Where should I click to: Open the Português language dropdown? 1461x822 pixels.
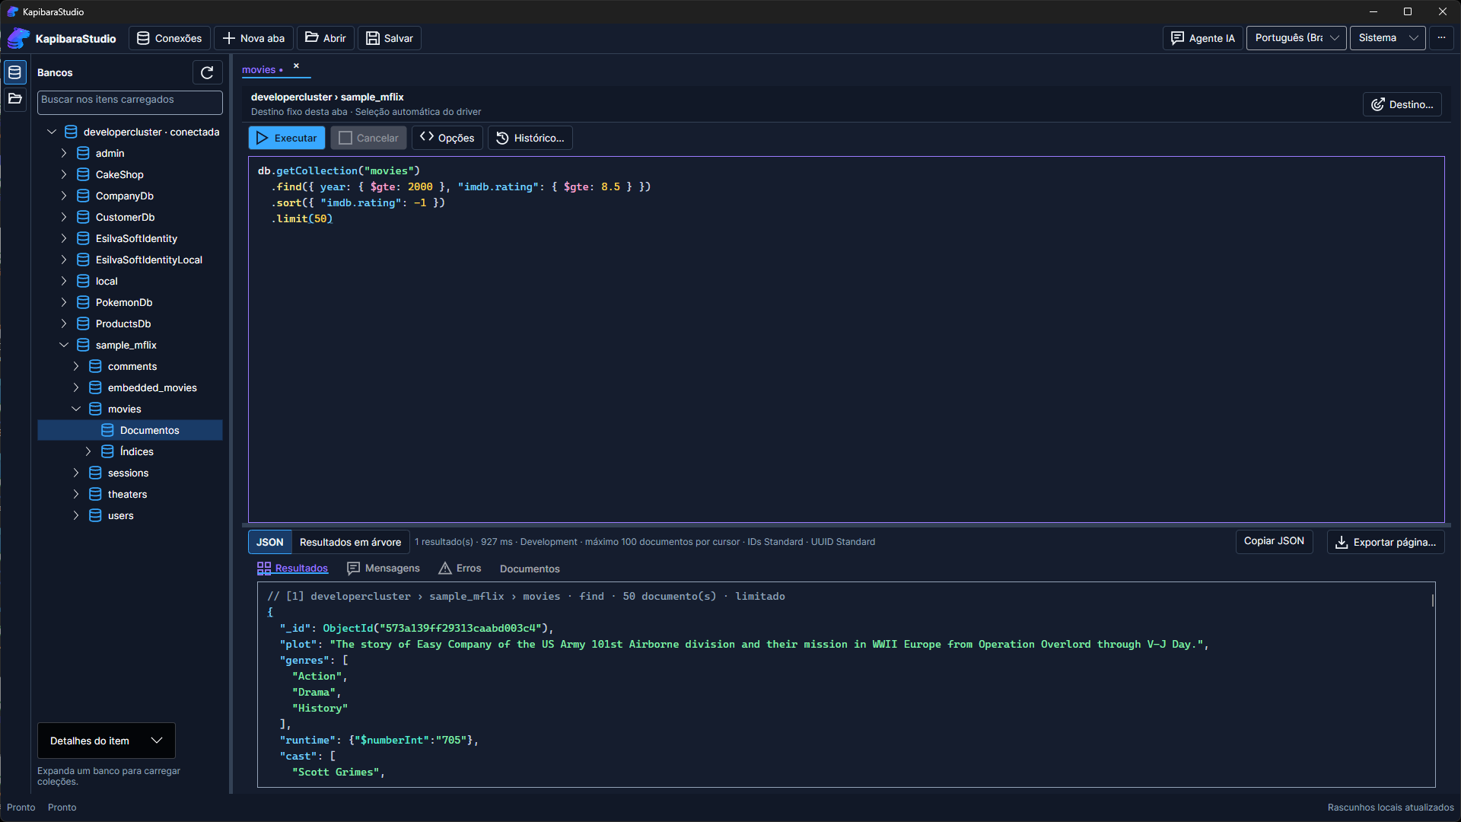[1296, 38]
